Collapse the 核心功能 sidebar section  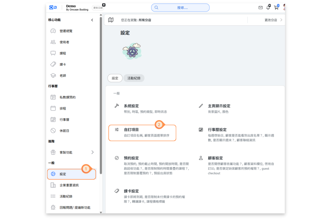pos(92,20)
